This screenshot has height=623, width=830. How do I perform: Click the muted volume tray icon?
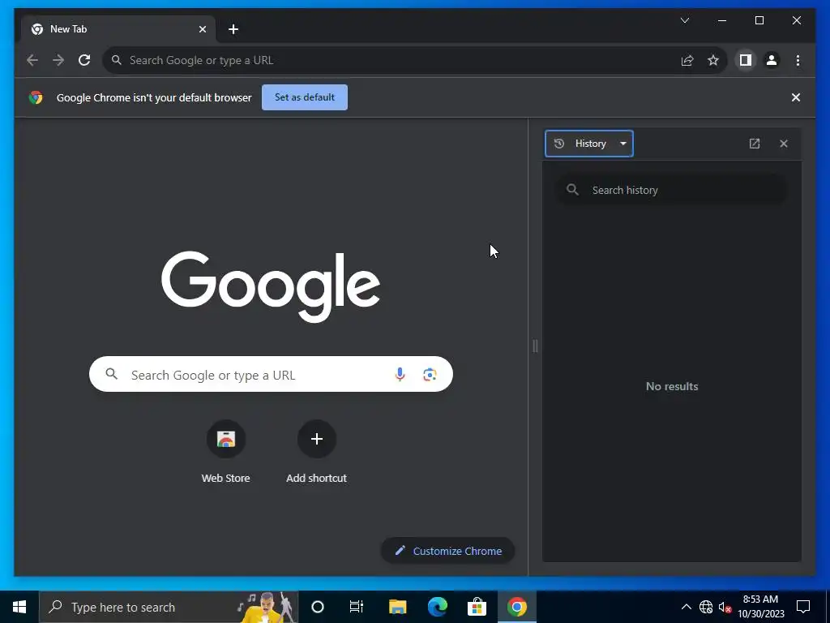click(x=725, y=607)
